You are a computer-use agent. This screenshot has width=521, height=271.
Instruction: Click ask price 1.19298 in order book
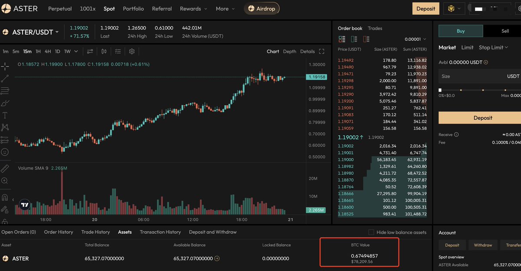point(346,81)
